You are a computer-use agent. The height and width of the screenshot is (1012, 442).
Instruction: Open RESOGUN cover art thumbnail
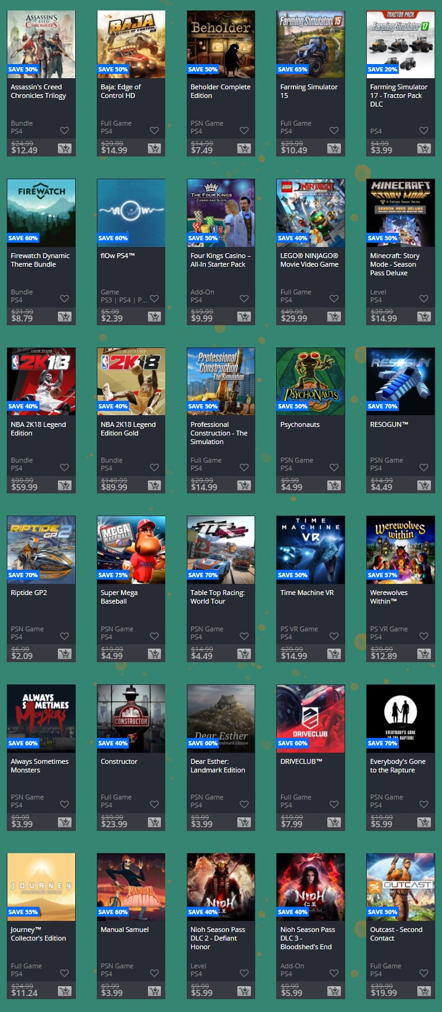coord(401,381)
